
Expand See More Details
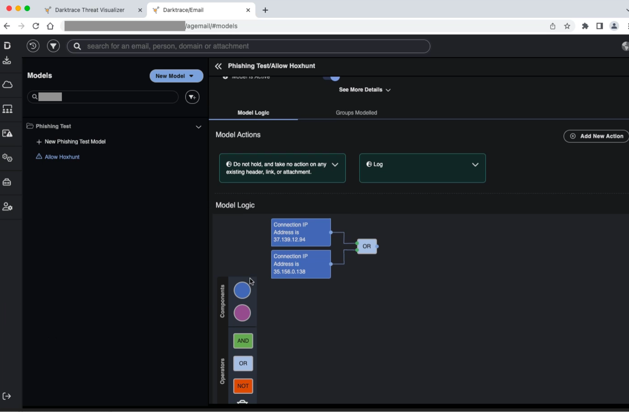(x=365, y=90)
